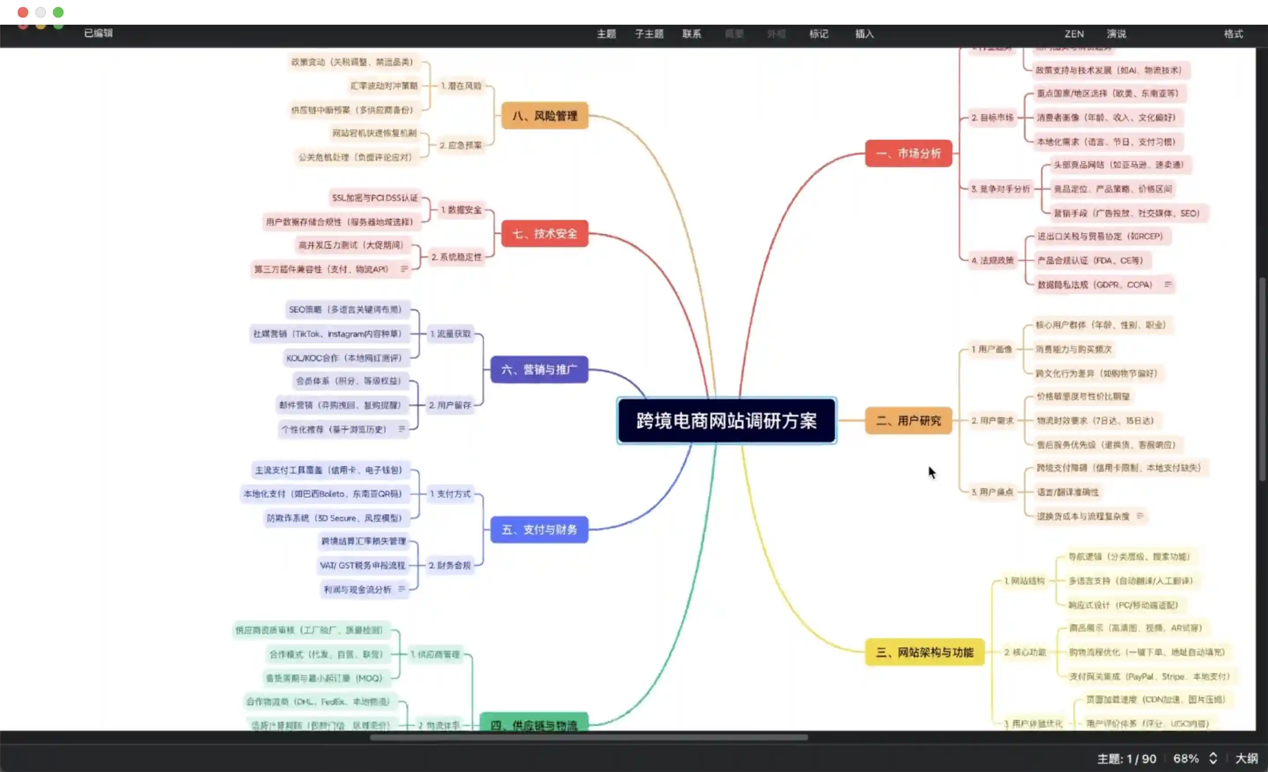Click the 进出口关税与贸易协定（如RCEP） topic
This screenshot has height=772, width=1268.
click(1102, 236)
